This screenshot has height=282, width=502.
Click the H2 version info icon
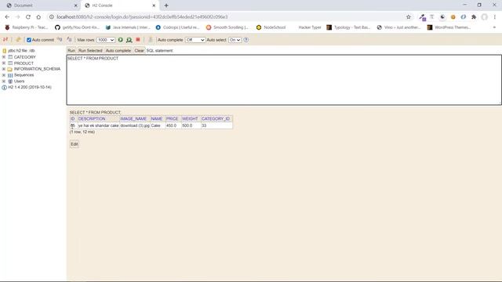tap(4, 87)
